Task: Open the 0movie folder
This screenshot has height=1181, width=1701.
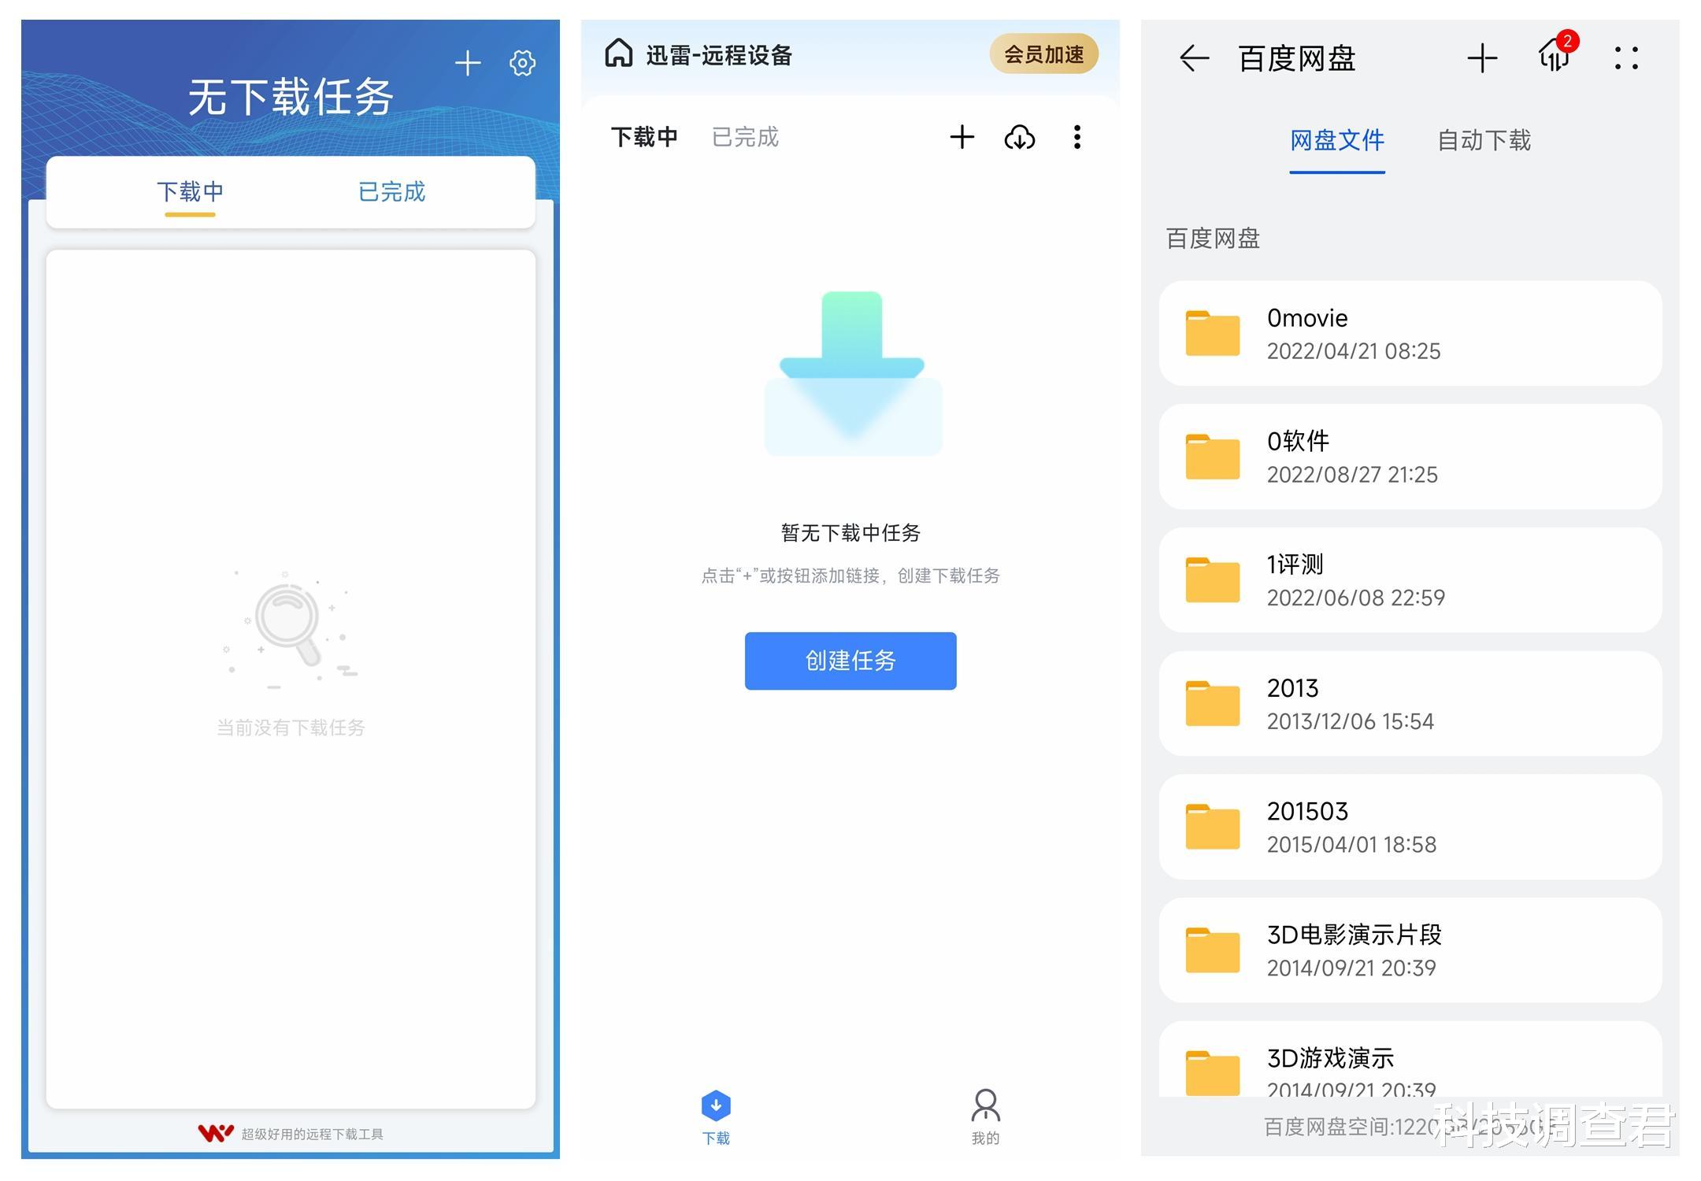Action: click(x=1410, y=333)
